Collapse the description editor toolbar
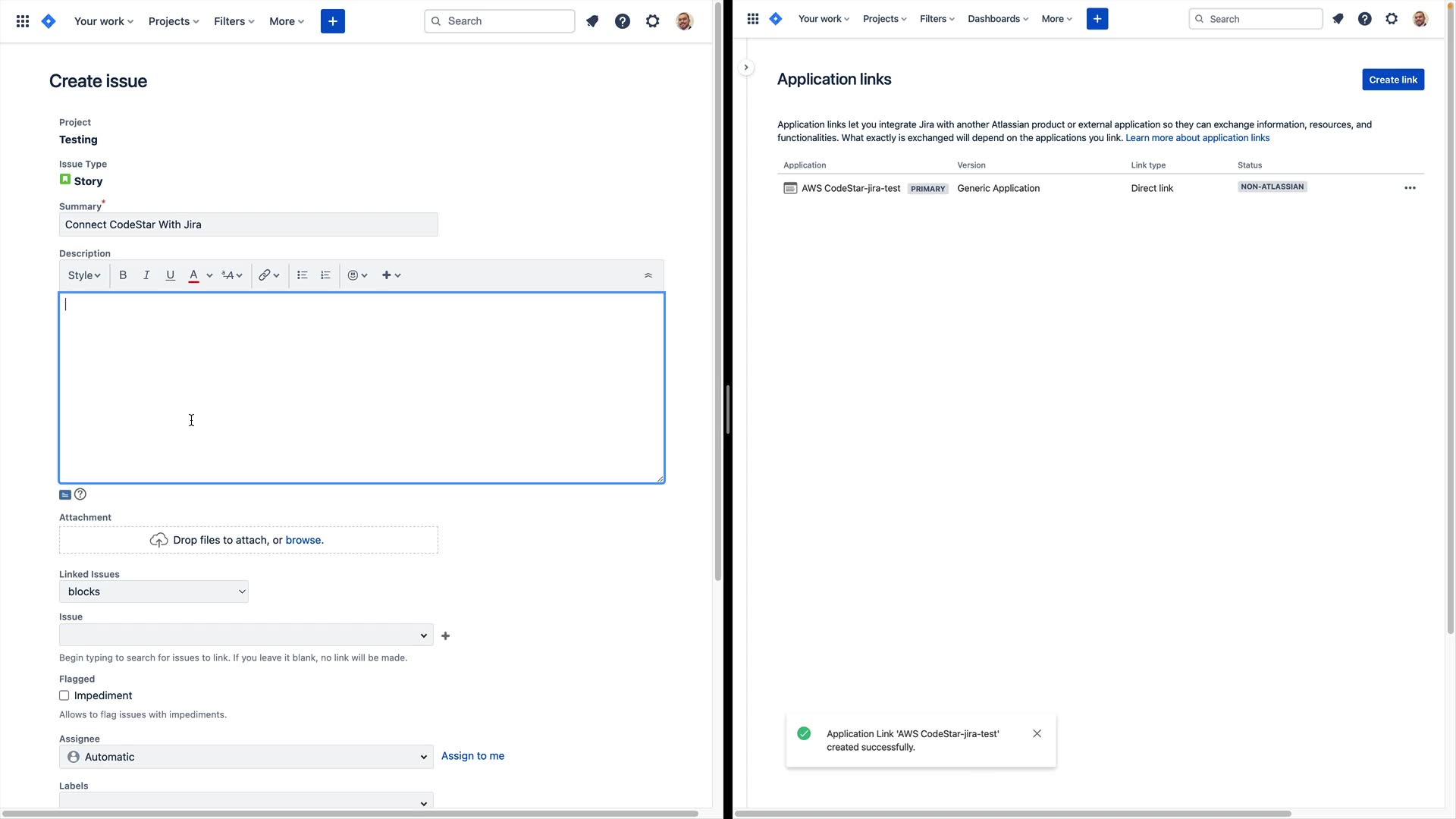This screenshot has width=1456, height=819. [x=648, y=275]
